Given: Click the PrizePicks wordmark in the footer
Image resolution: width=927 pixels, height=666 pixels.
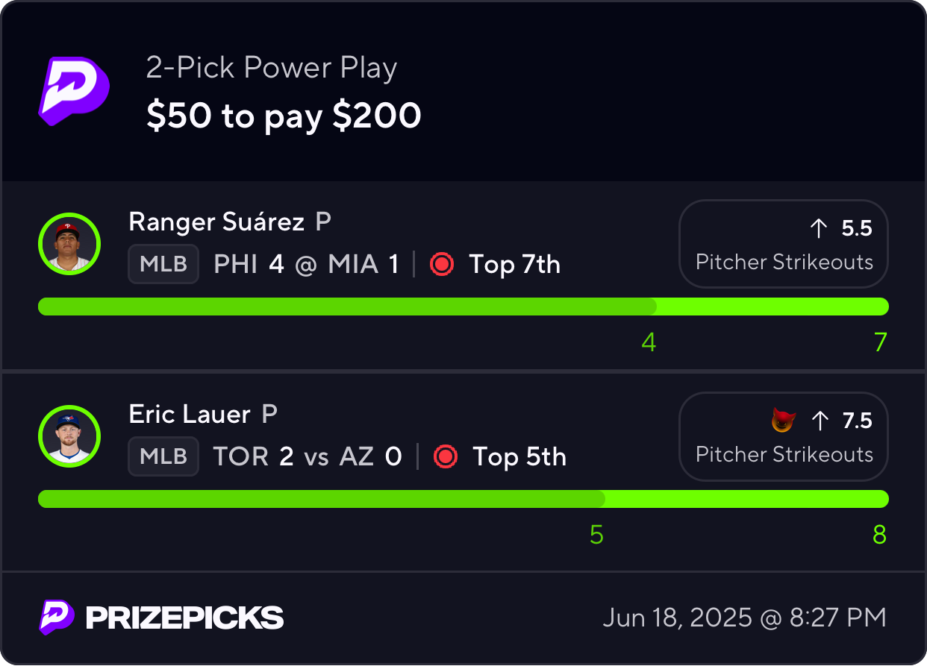Looking at the screenshot, I should click(184, 618).
